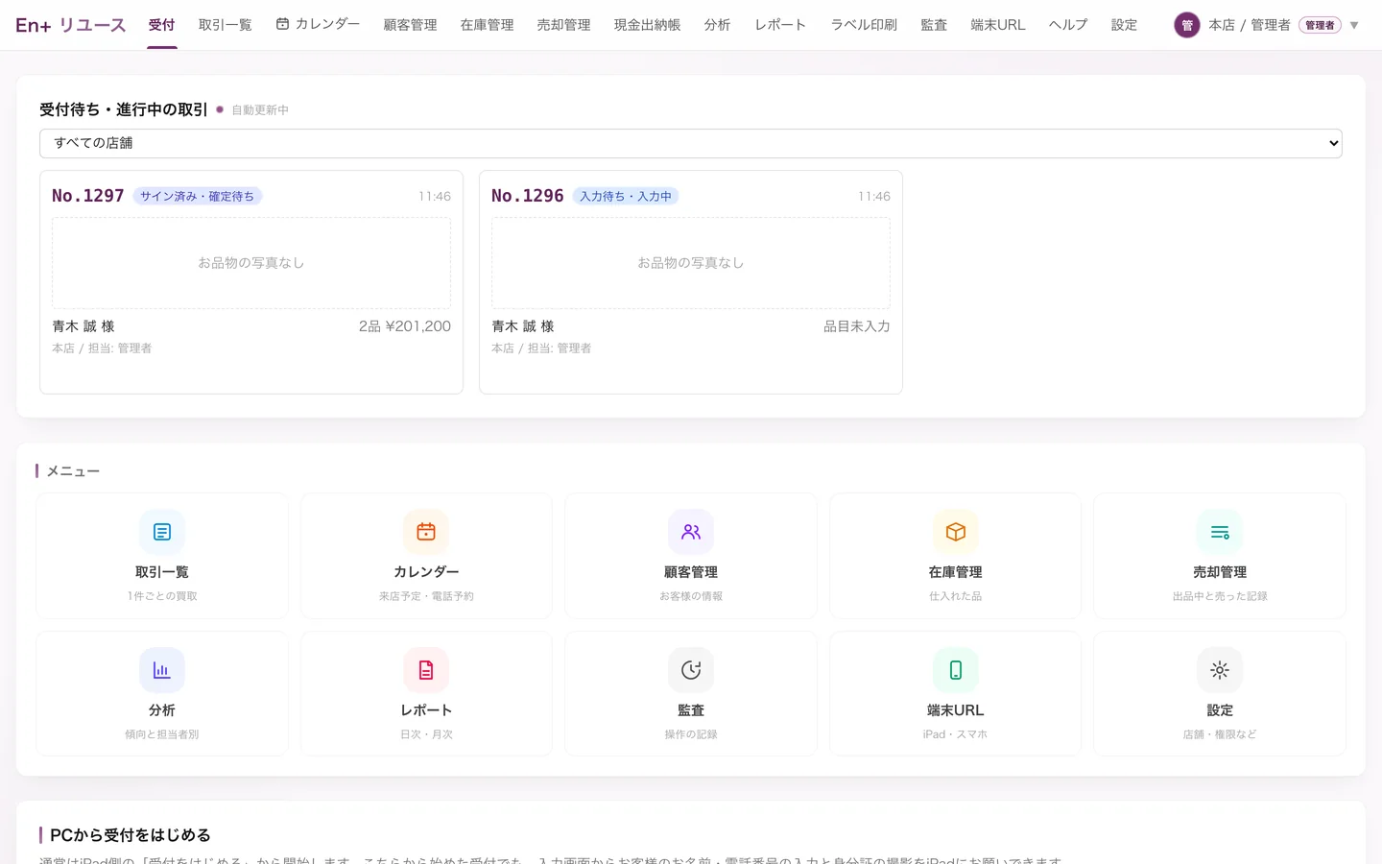Screen dimensions: 1382x864
Task: Click the calendar icon in the top navigation
Action: (x=282, y=24)
